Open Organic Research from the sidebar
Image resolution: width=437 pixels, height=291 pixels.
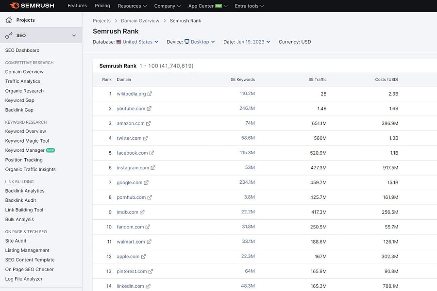pos(24,91)
